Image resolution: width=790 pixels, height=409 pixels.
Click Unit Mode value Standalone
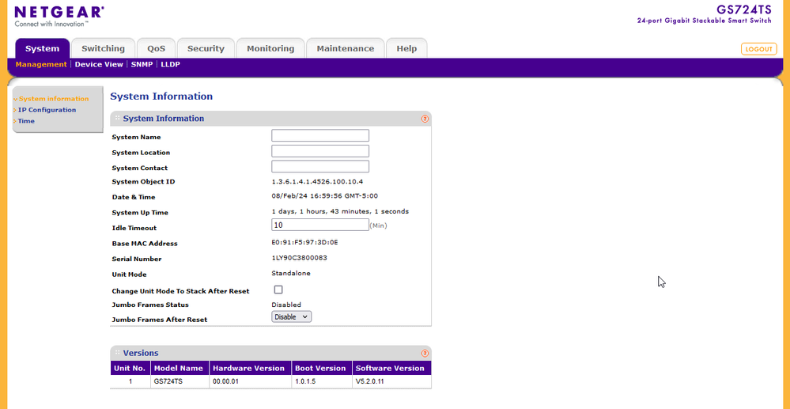point(291,274)
